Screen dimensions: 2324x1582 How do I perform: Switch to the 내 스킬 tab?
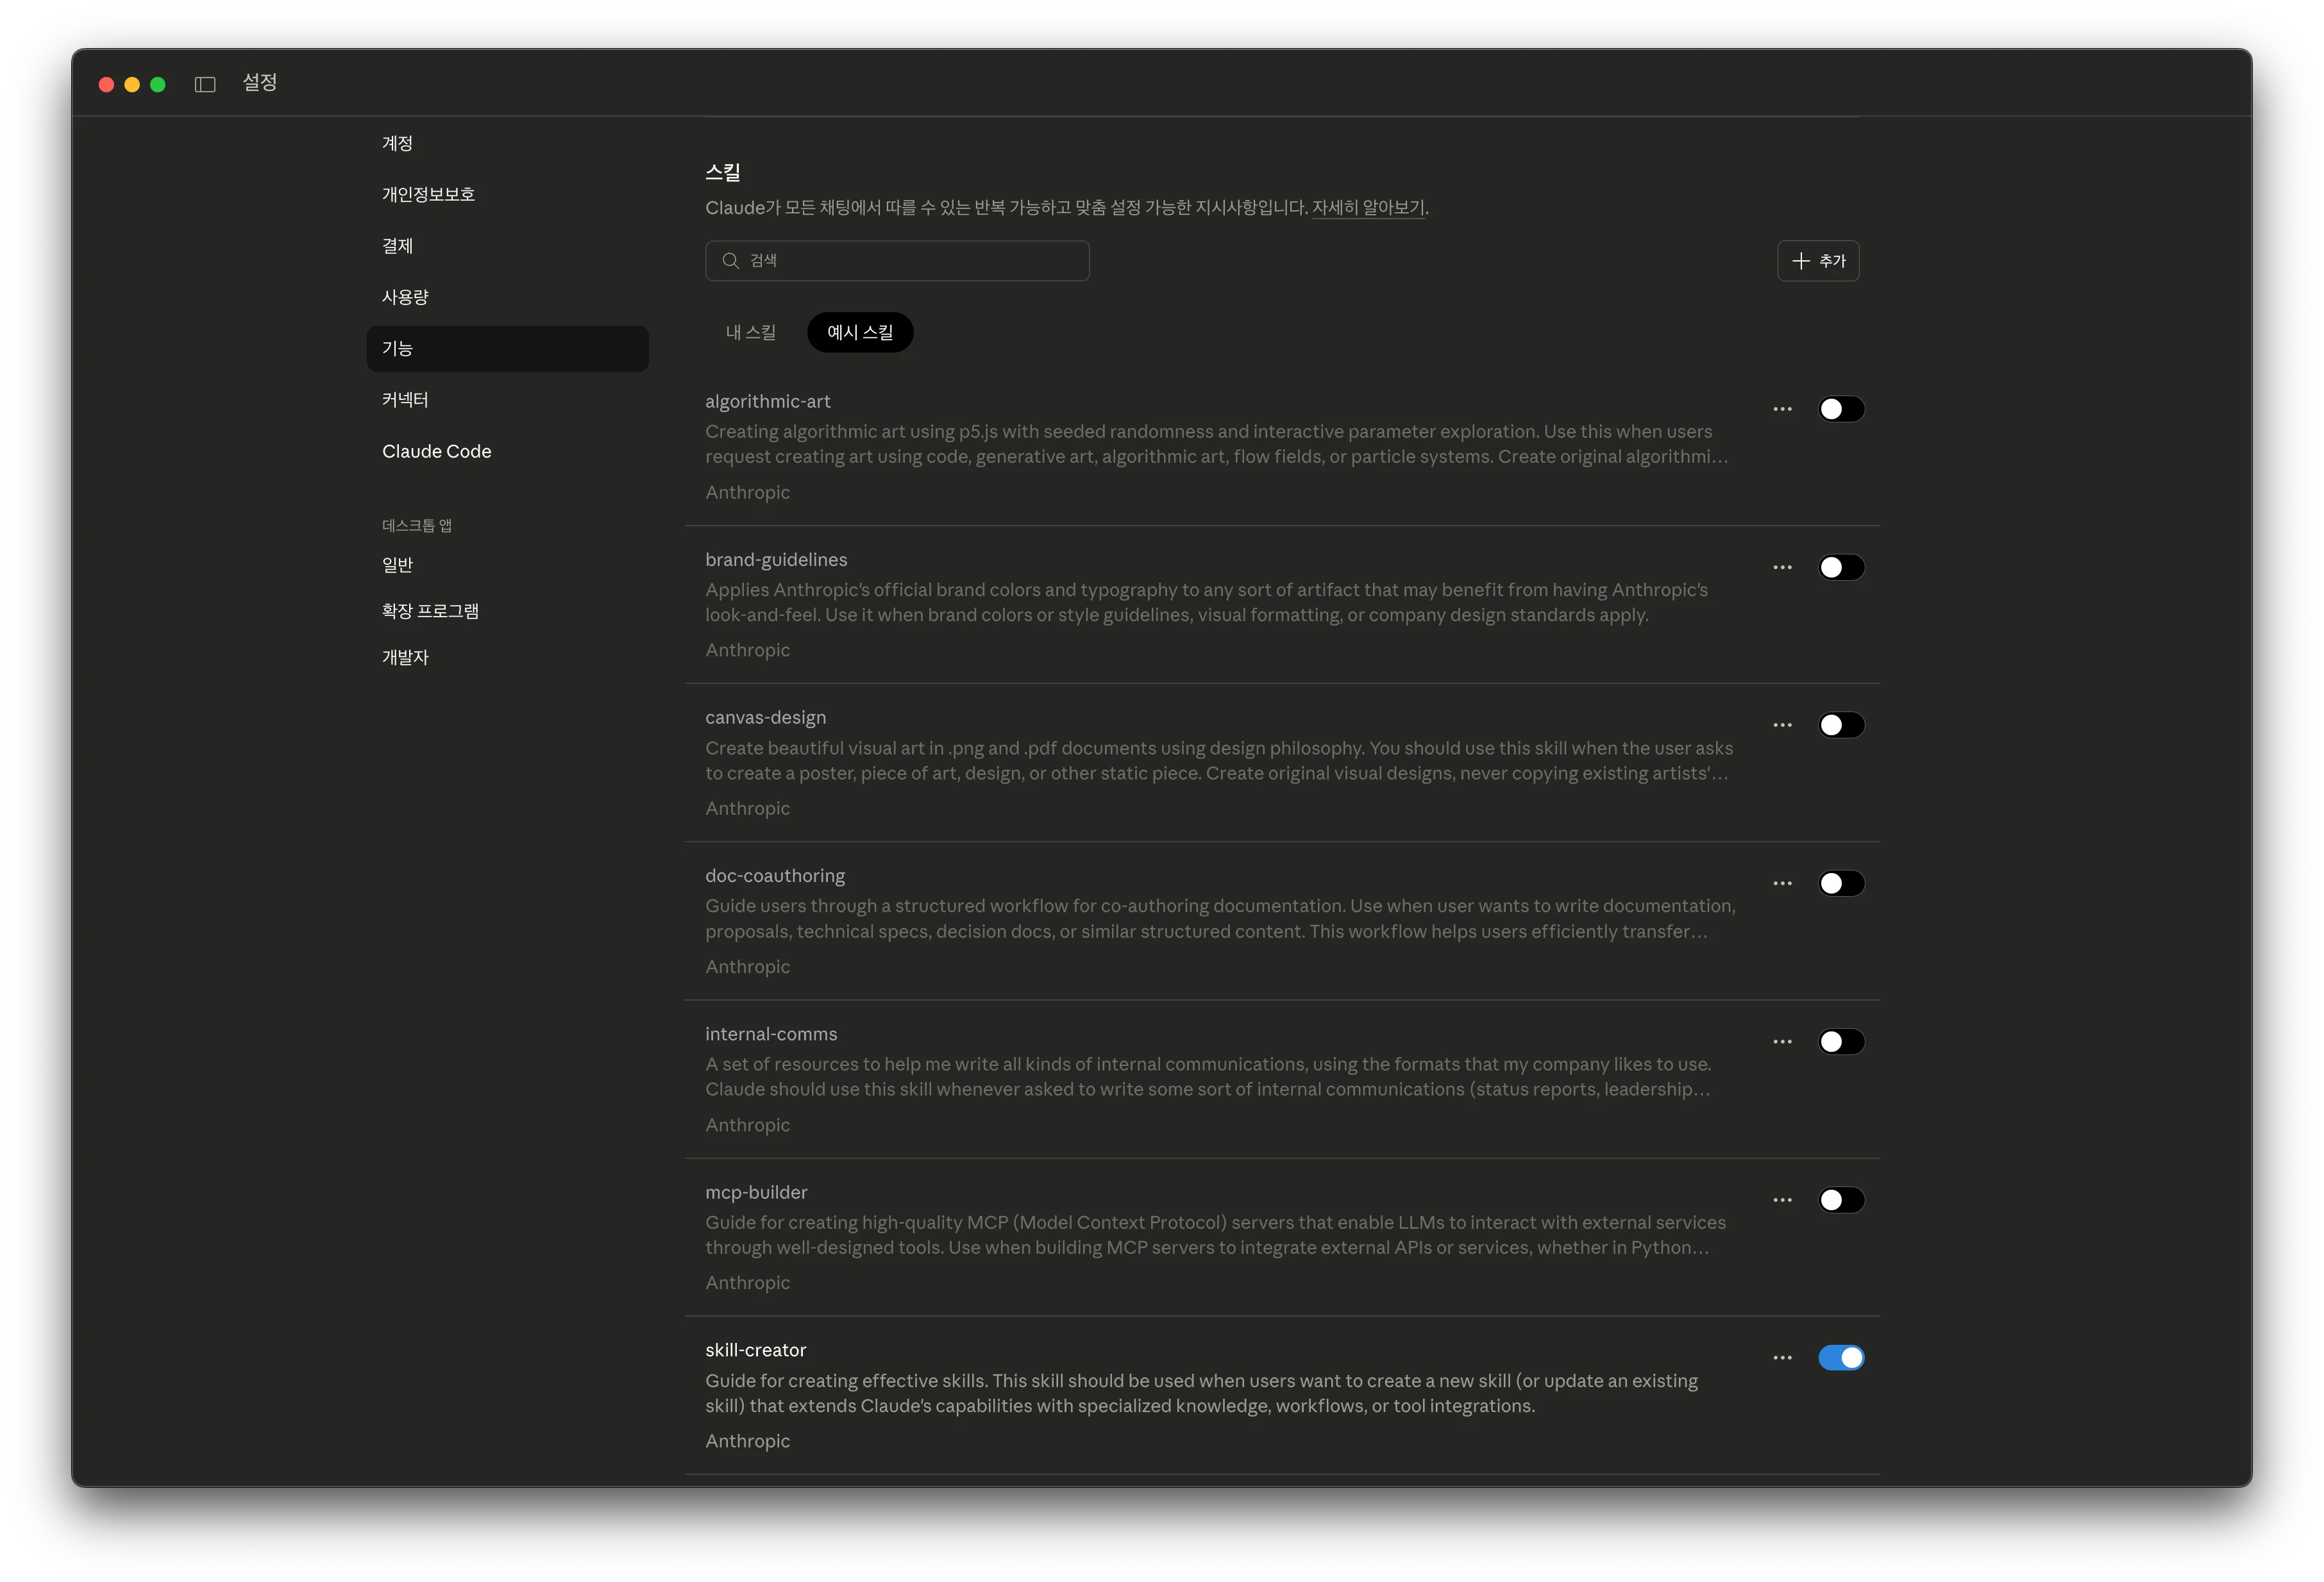click(750, 333)
